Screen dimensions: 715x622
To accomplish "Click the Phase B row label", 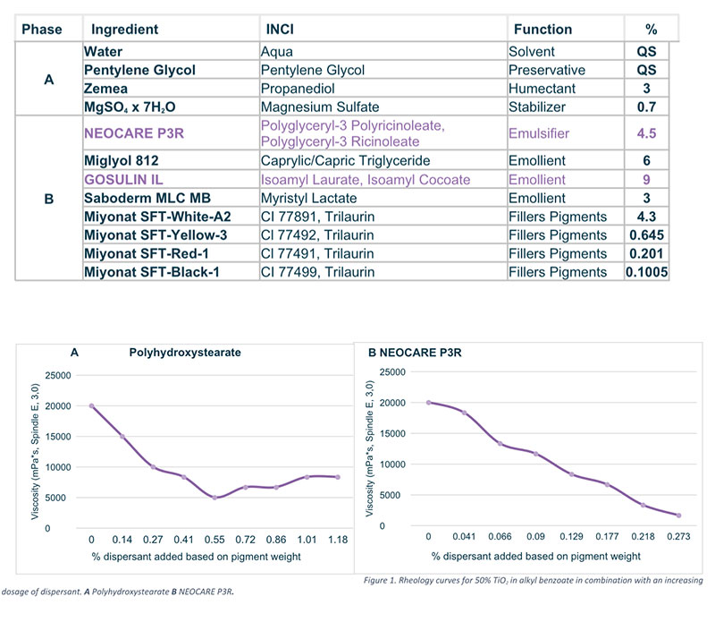I will 50,197.
